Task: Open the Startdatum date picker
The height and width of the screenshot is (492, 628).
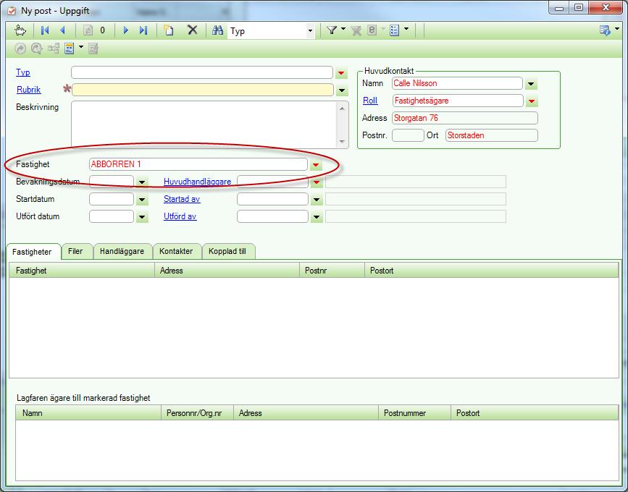Action: [142, 199]
